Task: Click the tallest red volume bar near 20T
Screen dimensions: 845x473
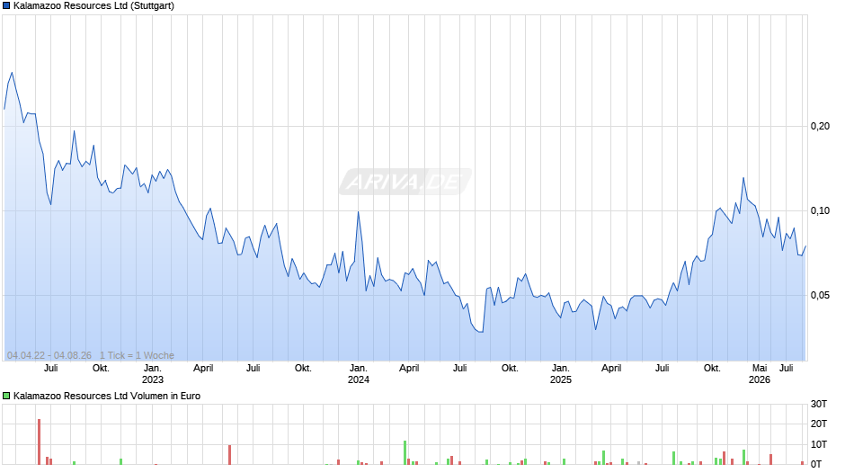Action: (40, 442)
